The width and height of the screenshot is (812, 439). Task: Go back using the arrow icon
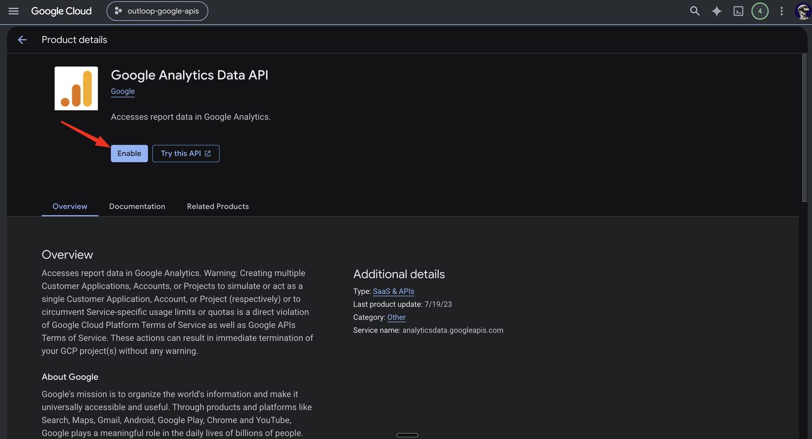(22, 39)
